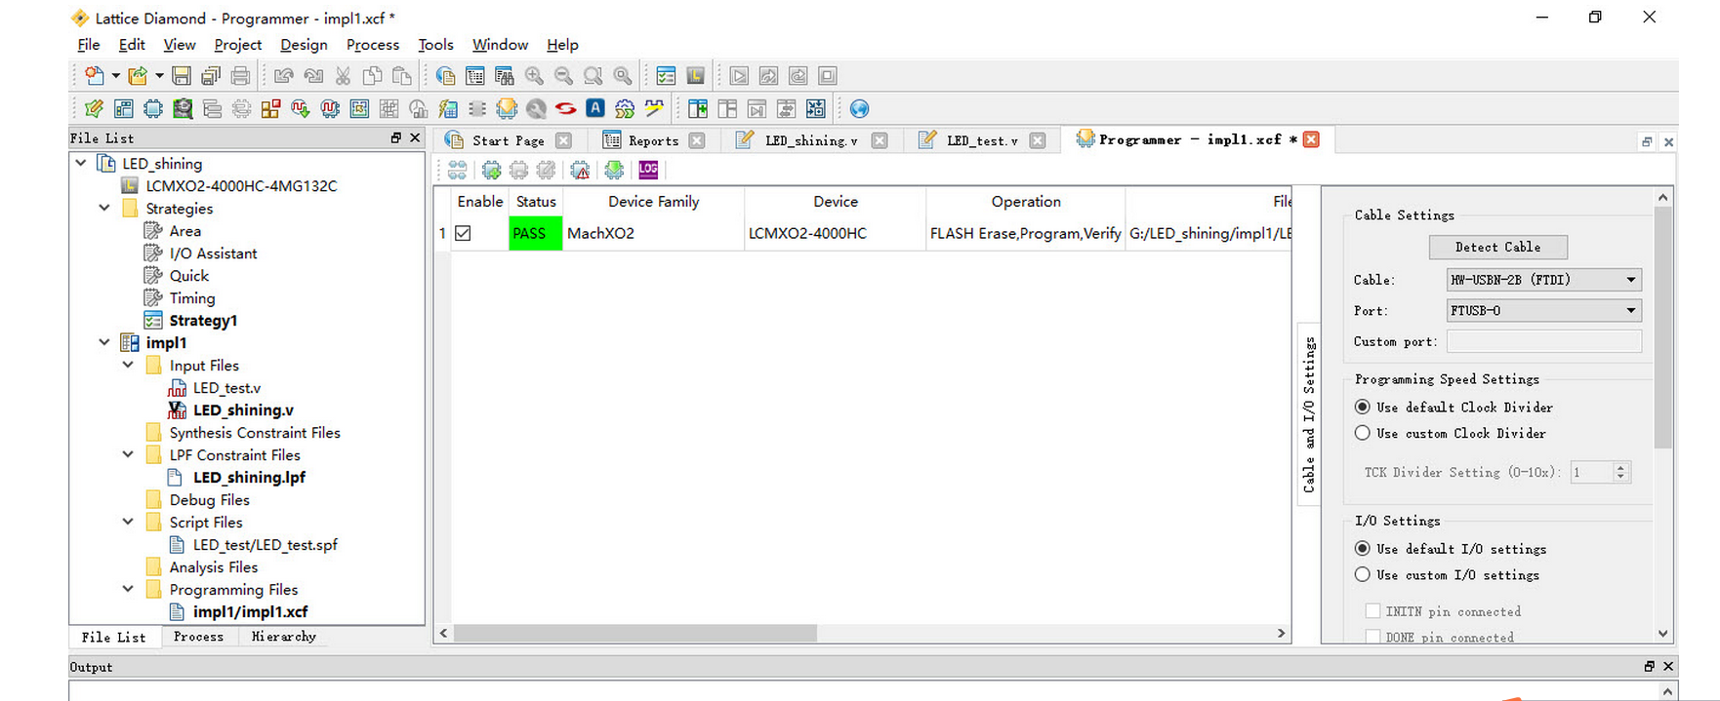Collapse the LED_shining project node
The image size is (1720, 701).
click(81, 163)
